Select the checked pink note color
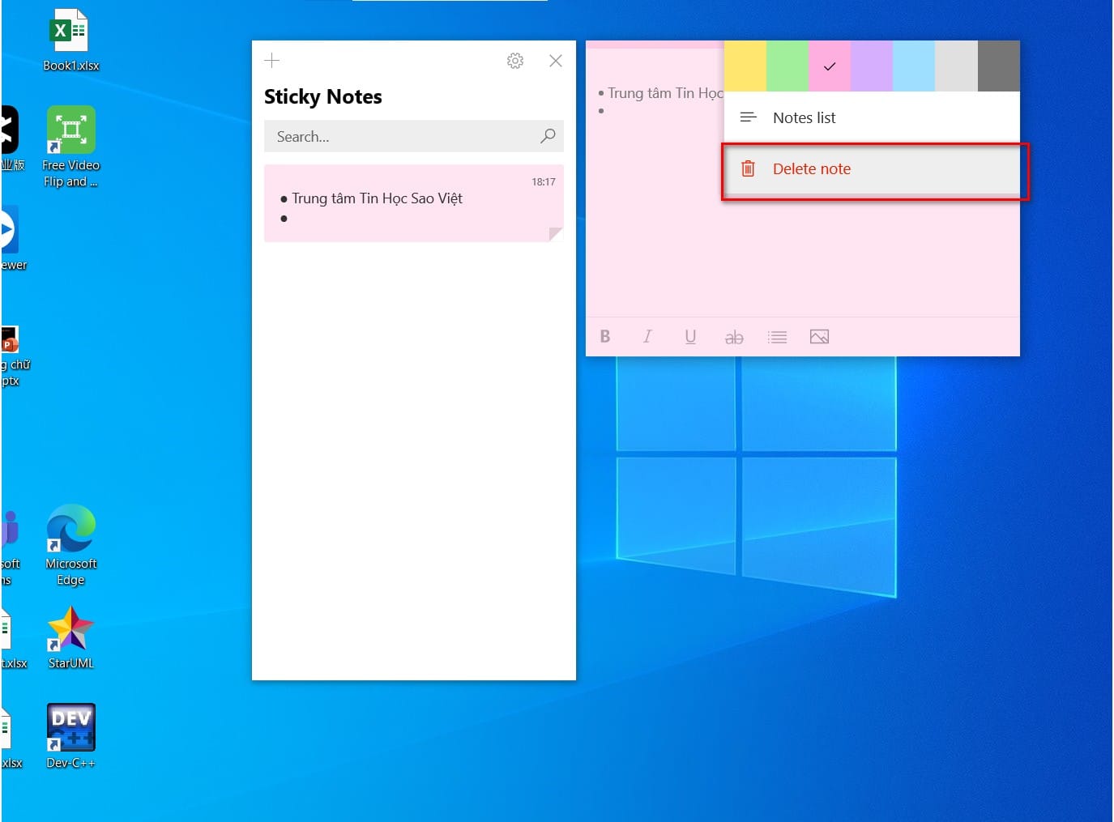Screen dimensions: 1114x822 click(x=830, y=66)
